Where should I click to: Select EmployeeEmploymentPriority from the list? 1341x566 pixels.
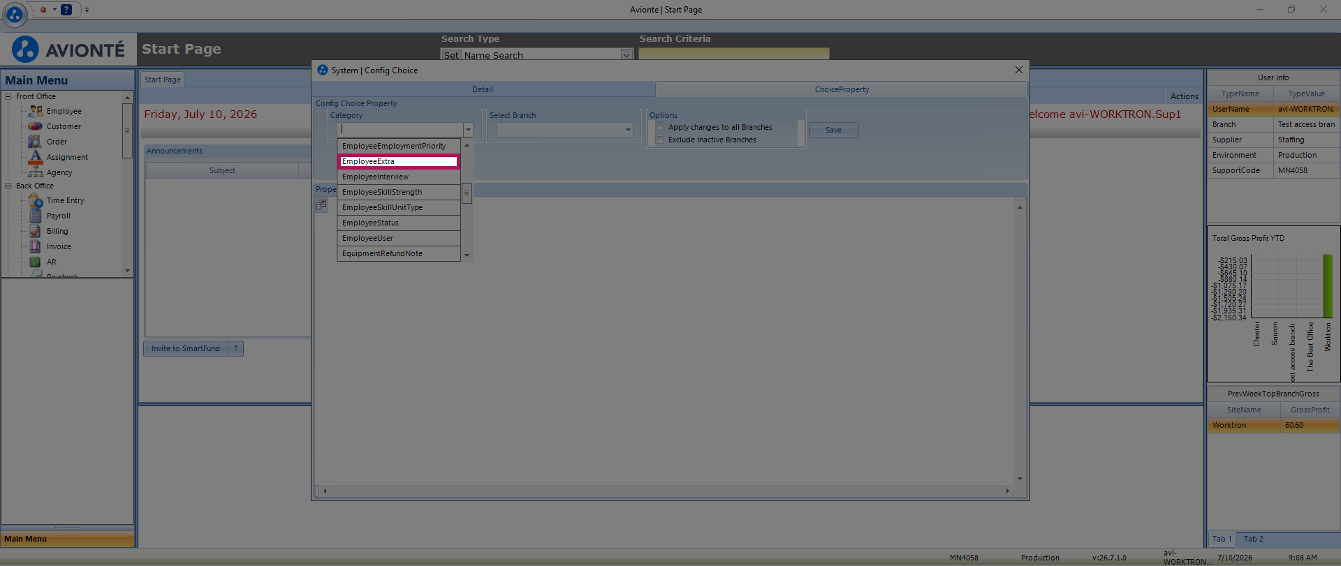pyautogui.click(x=399, y=146)
